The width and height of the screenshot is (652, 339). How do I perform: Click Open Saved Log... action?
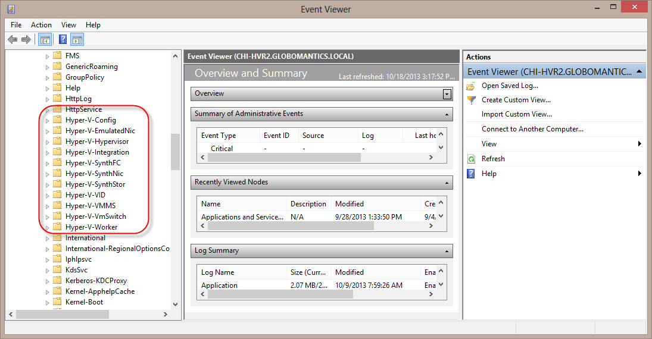click(510, 86)
